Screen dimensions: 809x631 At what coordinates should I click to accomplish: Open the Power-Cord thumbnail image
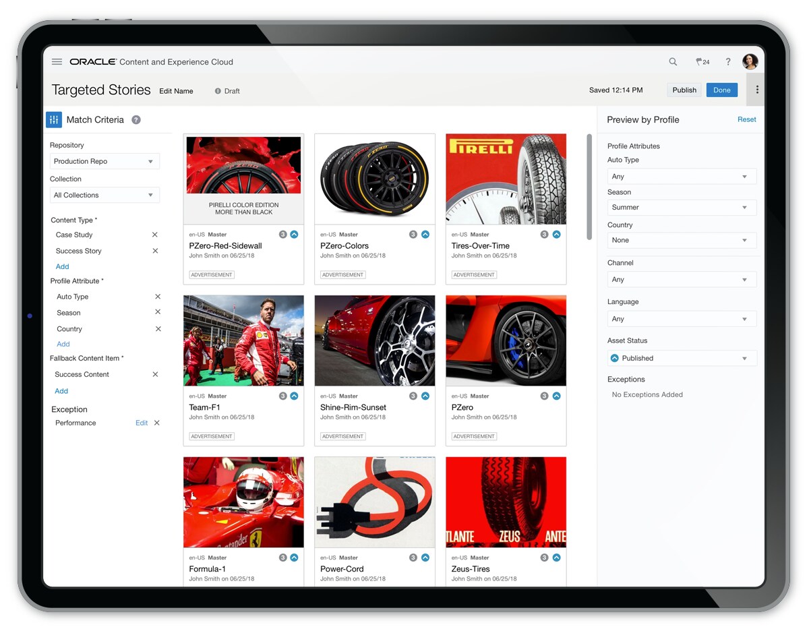coord(375,502)
